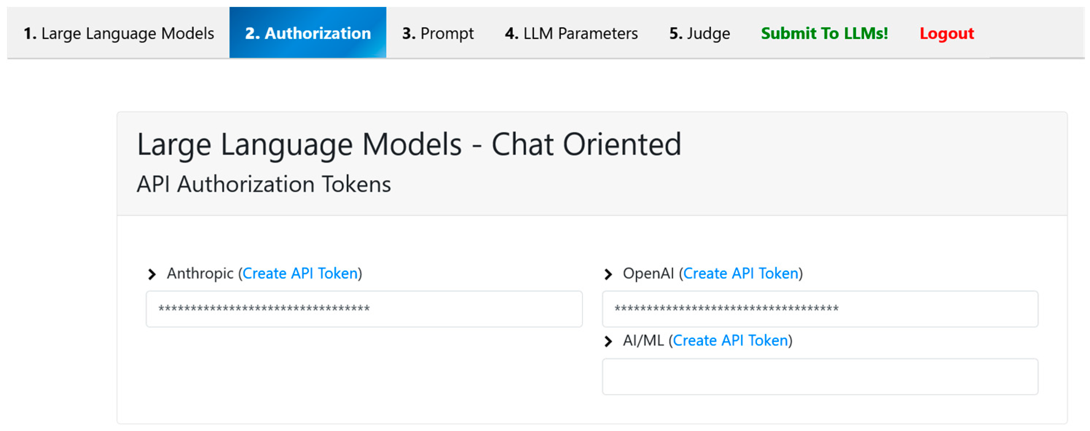
Task: Click the red Logout link
Action: [x=946, y=33]
